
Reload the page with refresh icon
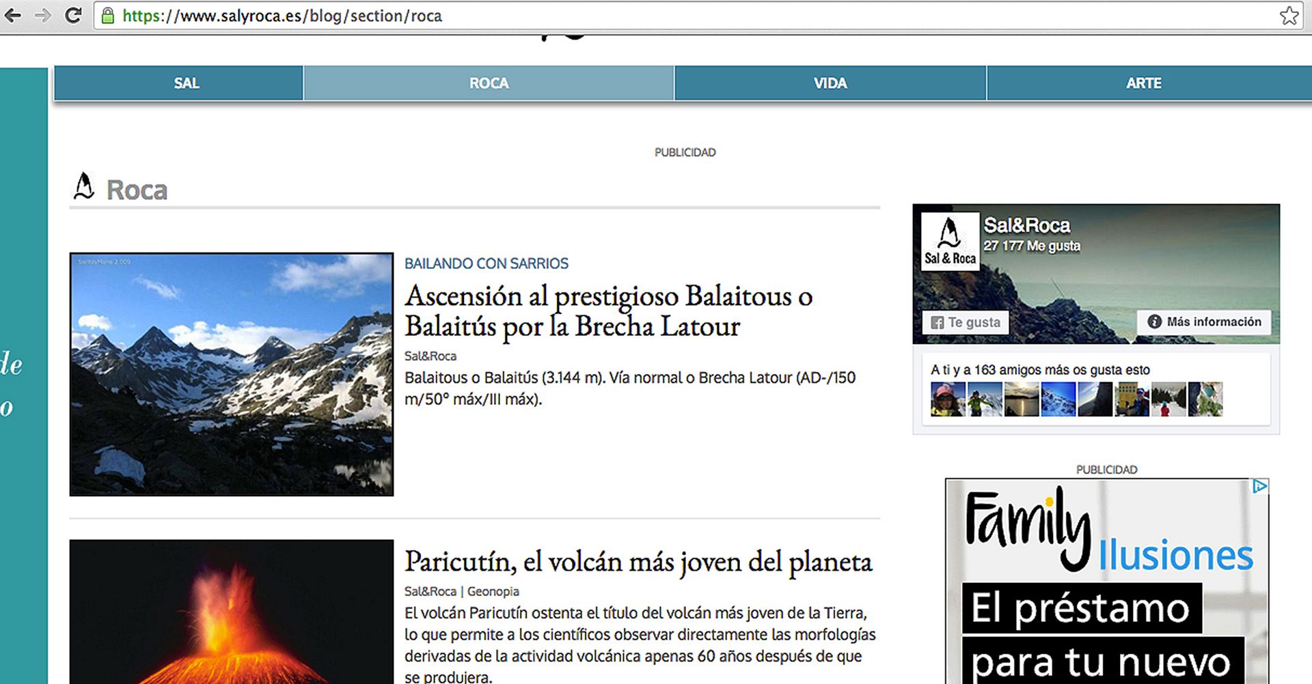point(73,15)
